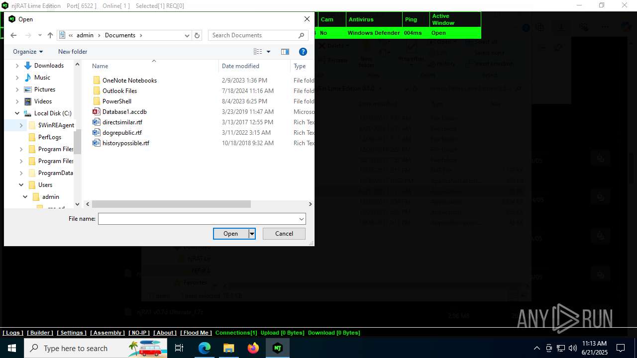Select Music in navigation tree
Image resolution: width=637 pixels, height=358 pixels.
pyautogui.click(x=42, y=78)
